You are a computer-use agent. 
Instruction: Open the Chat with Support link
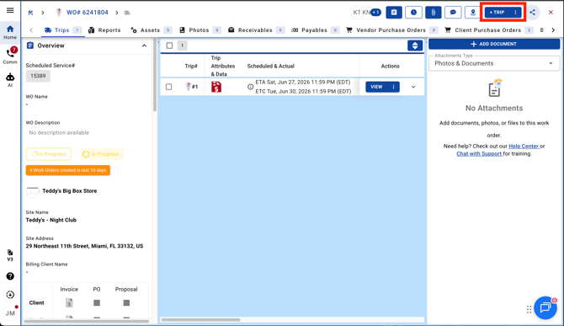[x=479, y=153]
